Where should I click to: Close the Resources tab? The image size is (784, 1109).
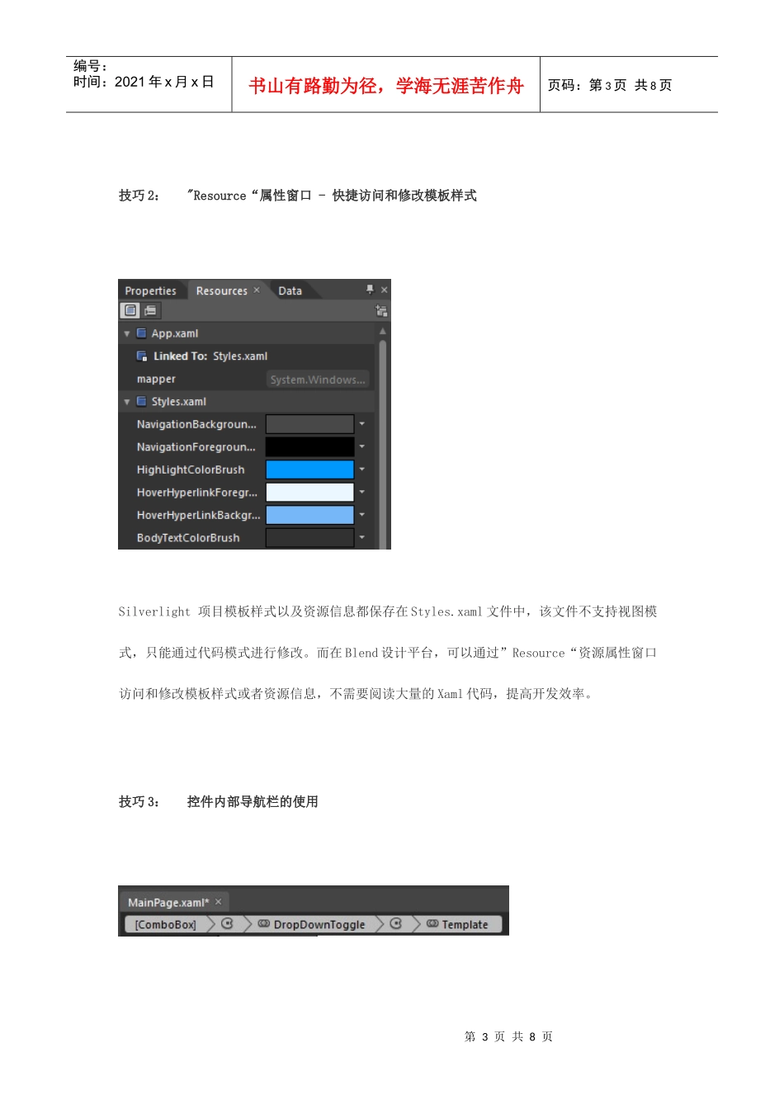tap(257, 290)
